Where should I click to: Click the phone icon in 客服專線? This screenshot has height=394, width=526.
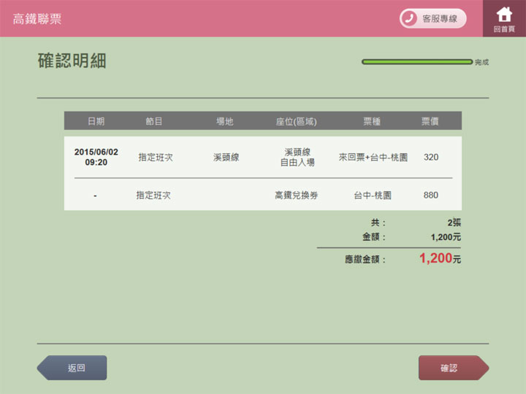click(410, 18)
